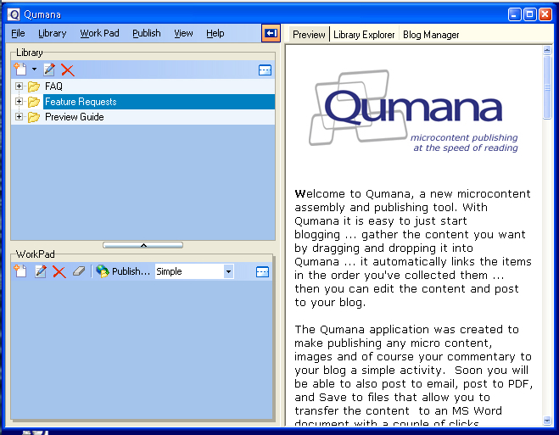Click the orange panel toggle arrow button
The image size is (559, 435).
point(271,33)
